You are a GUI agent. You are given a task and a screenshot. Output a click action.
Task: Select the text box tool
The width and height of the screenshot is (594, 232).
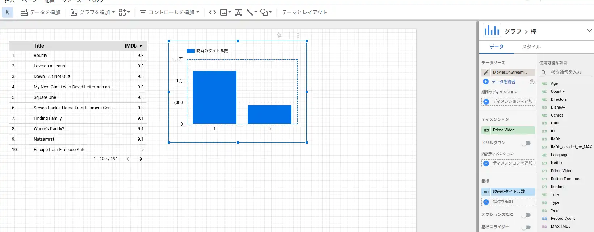(239, 12)
